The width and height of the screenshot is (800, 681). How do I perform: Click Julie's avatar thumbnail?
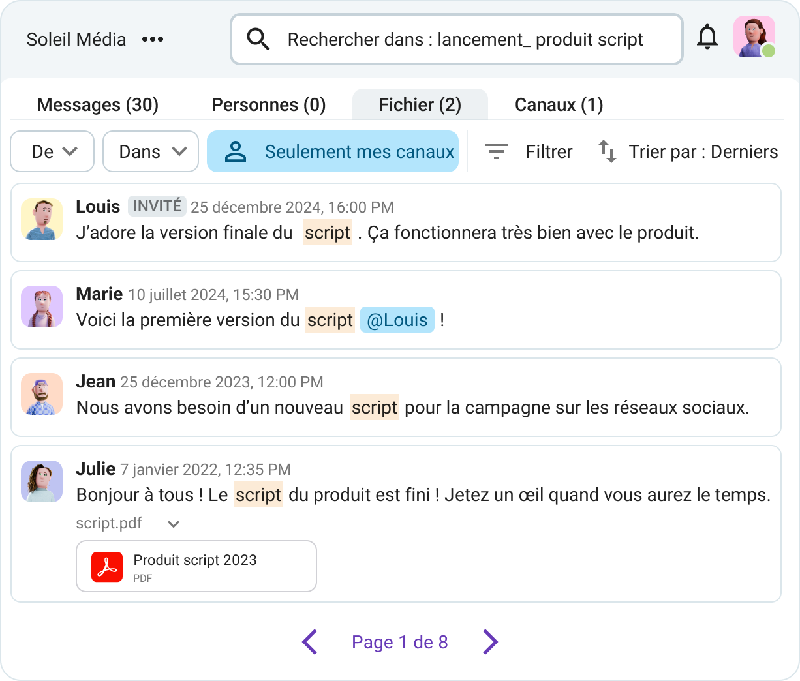pyautogui.click(x=42, y=481)
